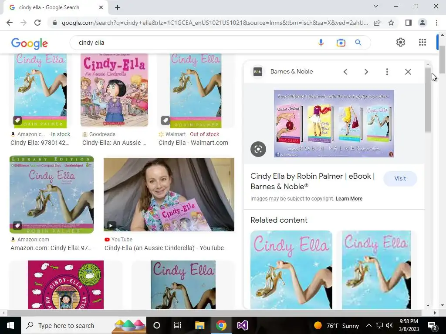Open File Explorer from taskbar
Screen dimensions: 446x334
pyautogui.click(x=199, y=325)
